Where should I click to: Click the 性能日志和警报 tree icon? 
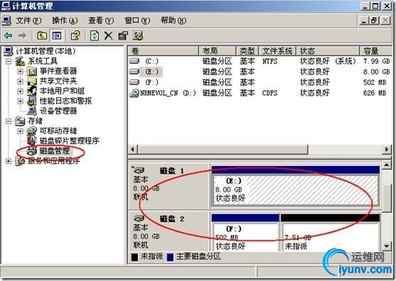(x=32, y=101)
